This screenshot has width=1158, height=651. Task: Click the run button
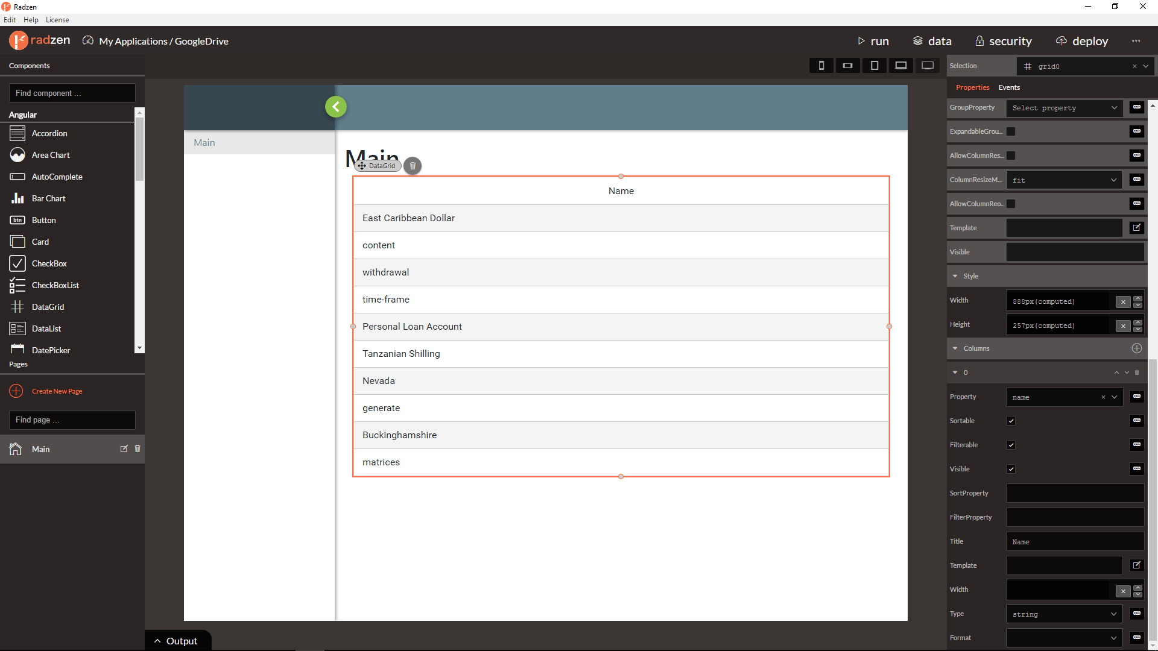pos(873,41)
